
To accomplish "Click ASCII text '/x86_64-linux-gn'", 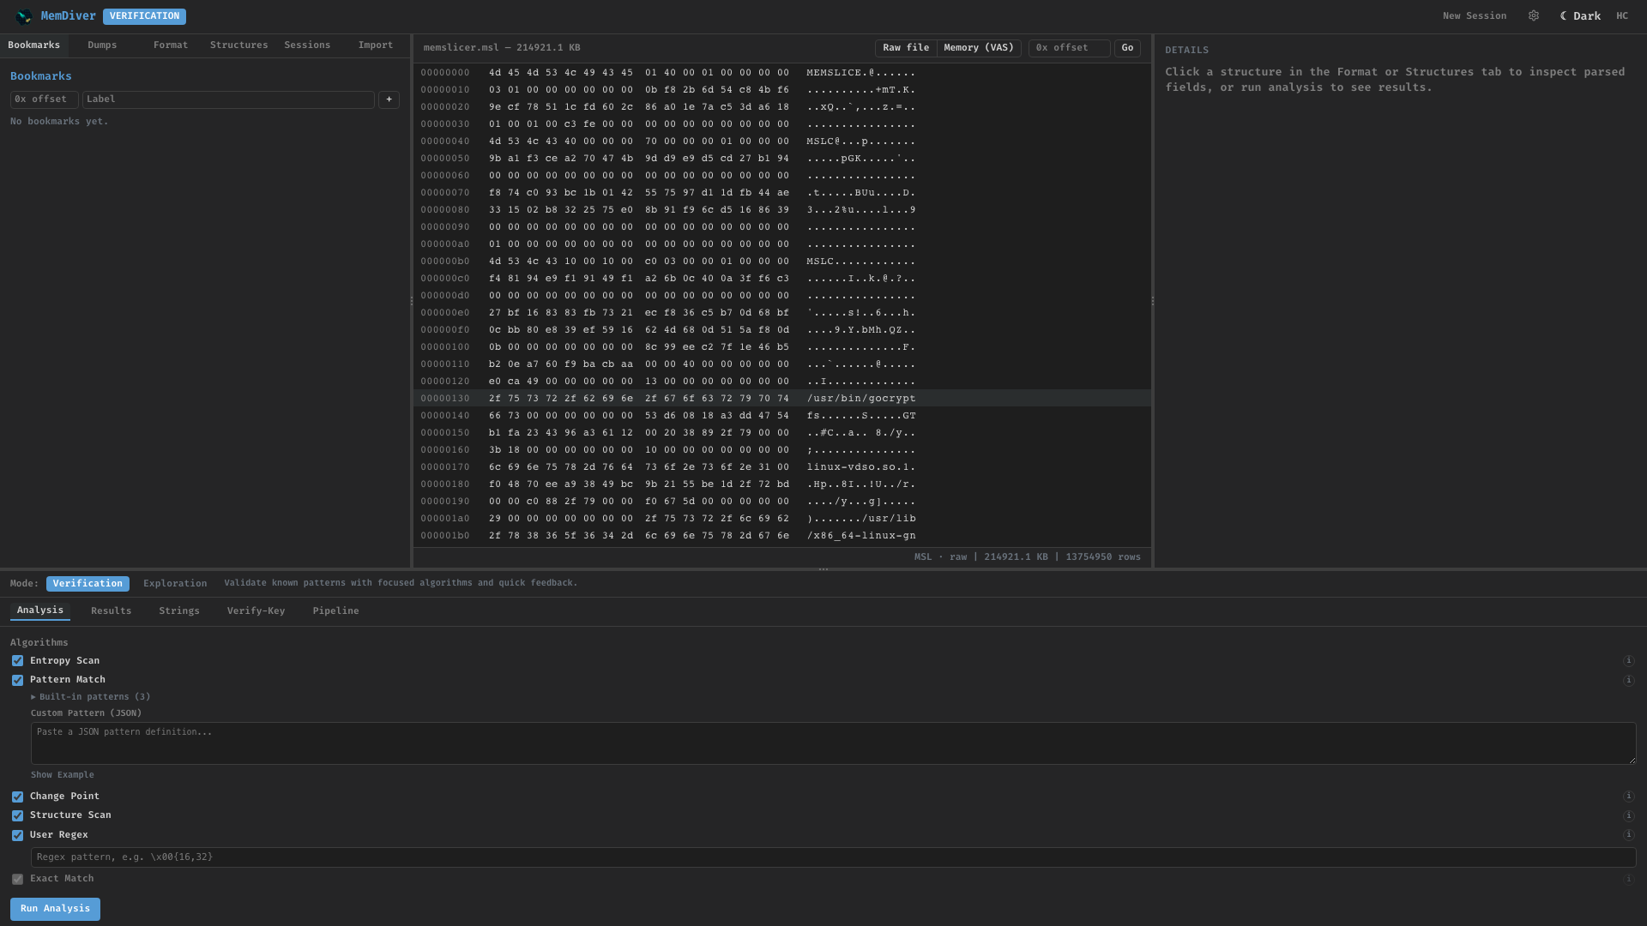I will (861, 536).
